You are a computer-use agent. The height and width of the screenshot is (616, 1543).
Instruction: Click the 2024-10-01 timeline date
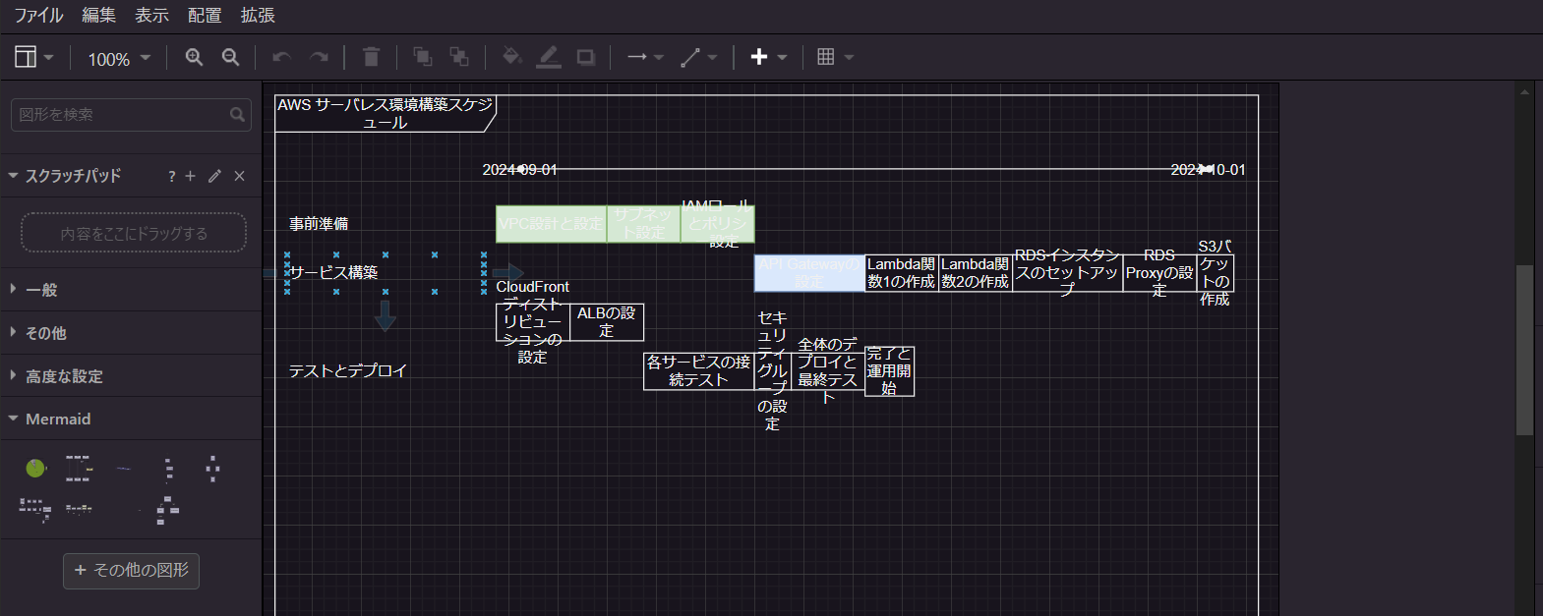[1208, 170]
